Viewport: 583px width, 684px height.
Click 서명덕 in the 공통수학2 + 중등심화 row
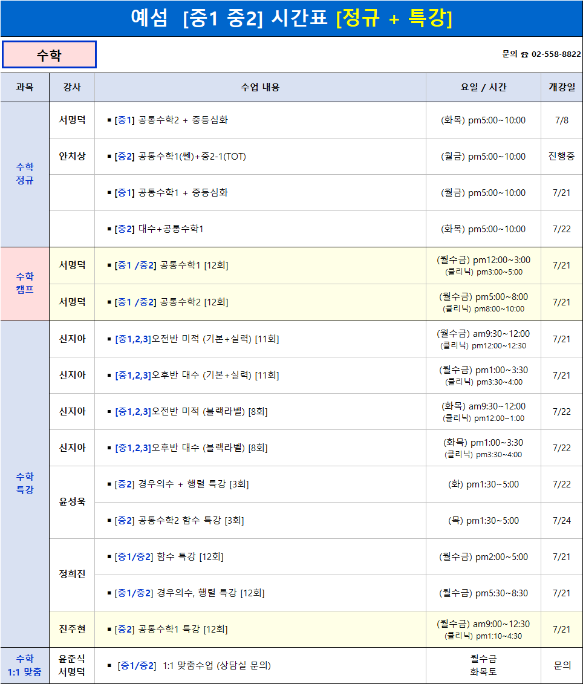[x=72, y=120]
